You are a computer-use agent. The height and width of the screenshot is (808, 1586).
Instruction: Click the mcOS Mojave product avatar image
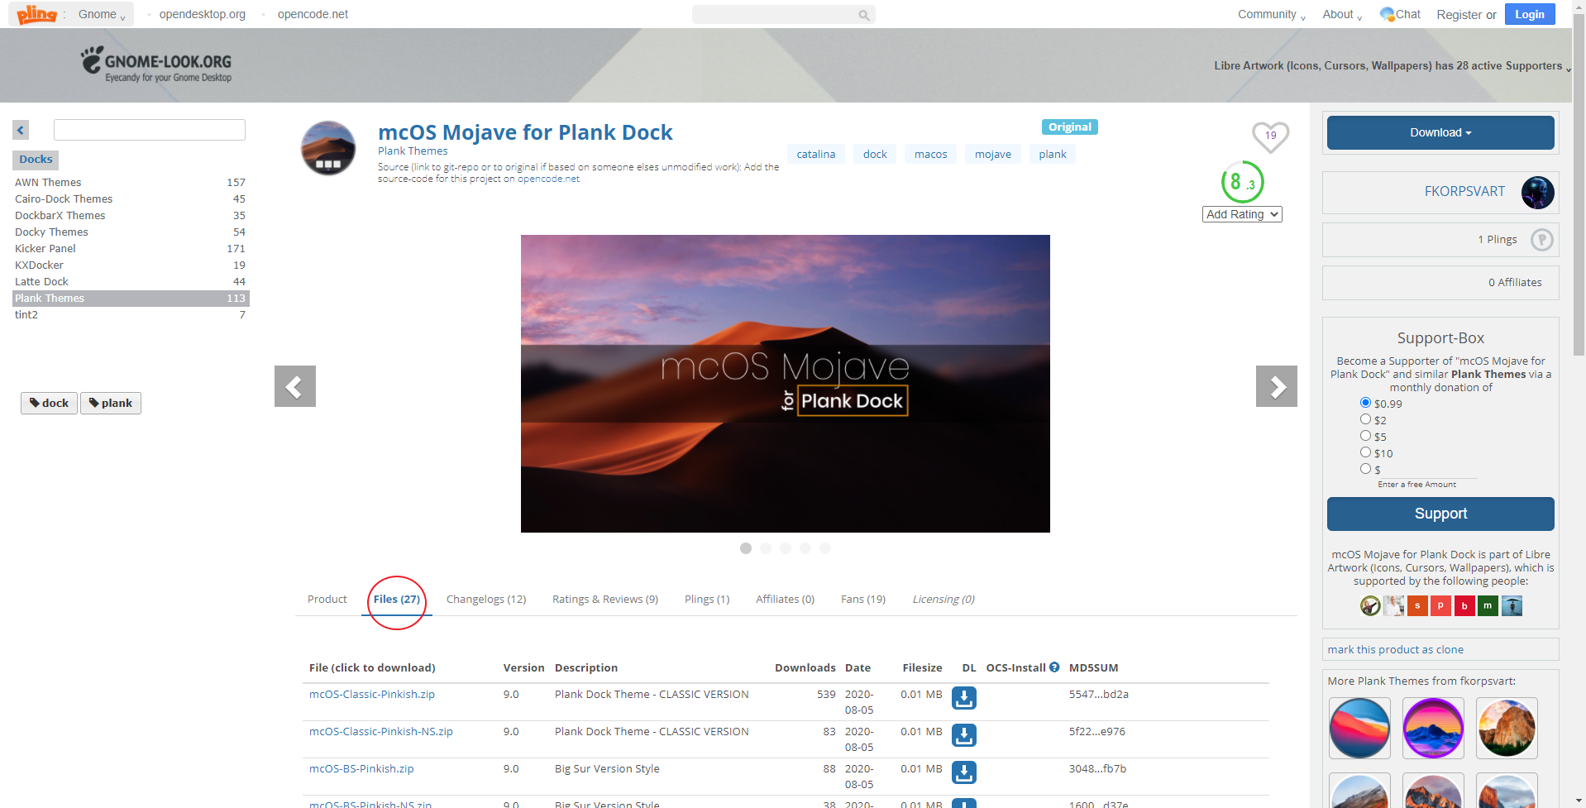[x=328, y=148]
